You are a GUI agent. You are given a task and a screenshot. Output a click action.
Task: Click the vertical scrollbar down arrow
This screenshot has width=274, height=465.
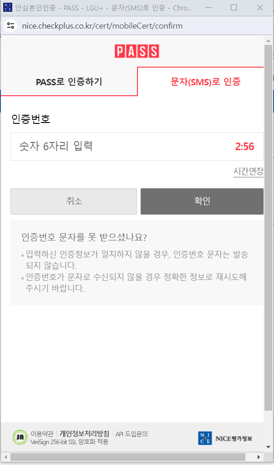point(268,447)
